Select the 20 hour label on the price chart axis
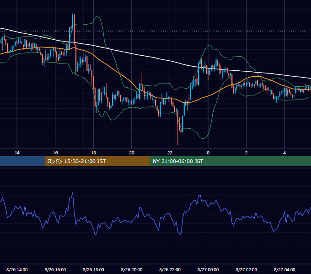The image size is (311, 274). tap(132, 153)
